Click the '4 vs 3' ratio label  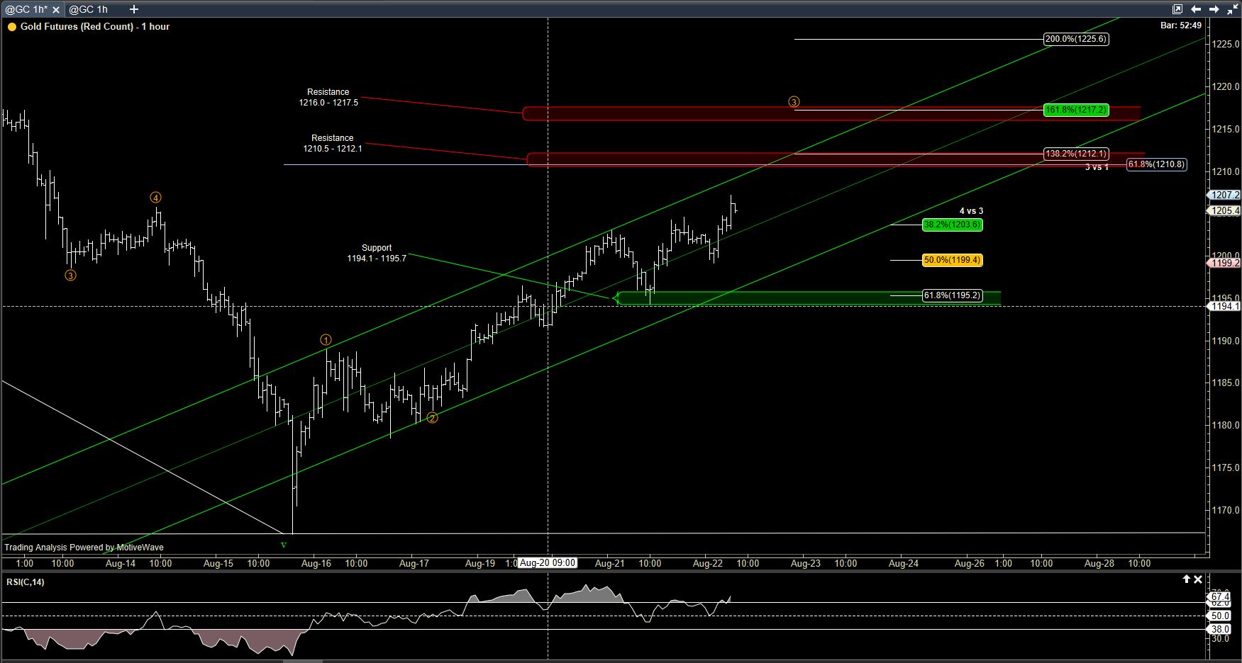point(971,211)
